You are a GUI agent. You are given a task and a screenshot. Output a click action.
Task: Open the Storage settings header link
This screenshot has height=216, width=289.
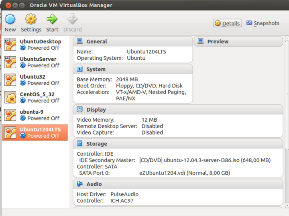[x=97, y=144]
